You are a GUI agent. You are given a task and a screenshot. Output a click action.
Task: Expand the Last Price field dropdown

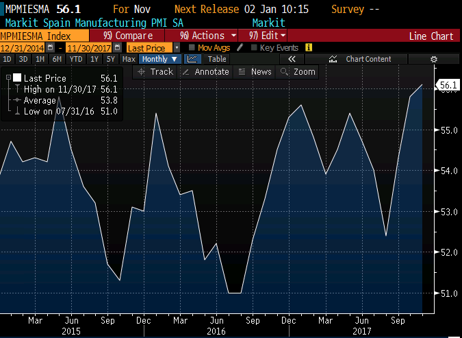point(177,48)
